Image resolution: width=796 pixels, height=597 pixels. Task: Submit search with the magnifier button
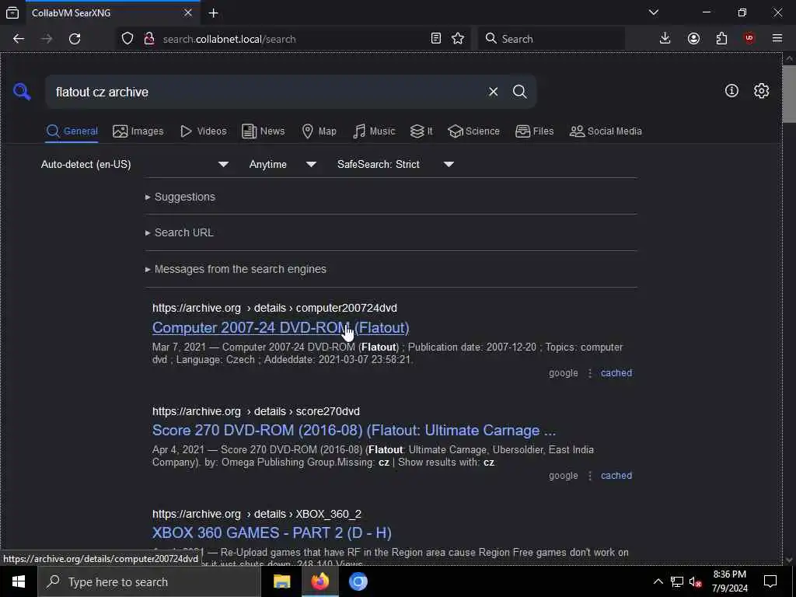coord(519,92)
